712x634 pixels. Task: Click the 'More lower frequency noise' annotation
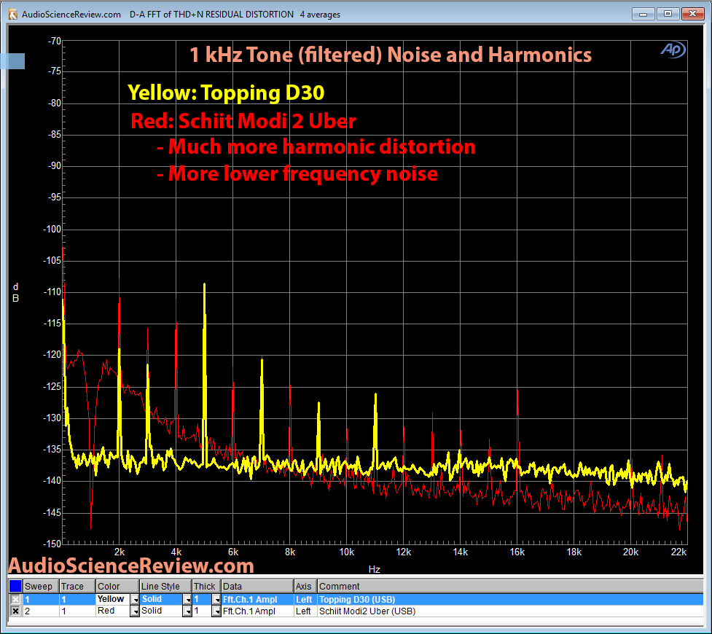click(297, 174)
